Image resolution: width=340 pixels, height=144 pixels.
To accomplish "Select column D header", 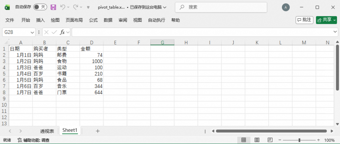I will (x=92, y=43).
